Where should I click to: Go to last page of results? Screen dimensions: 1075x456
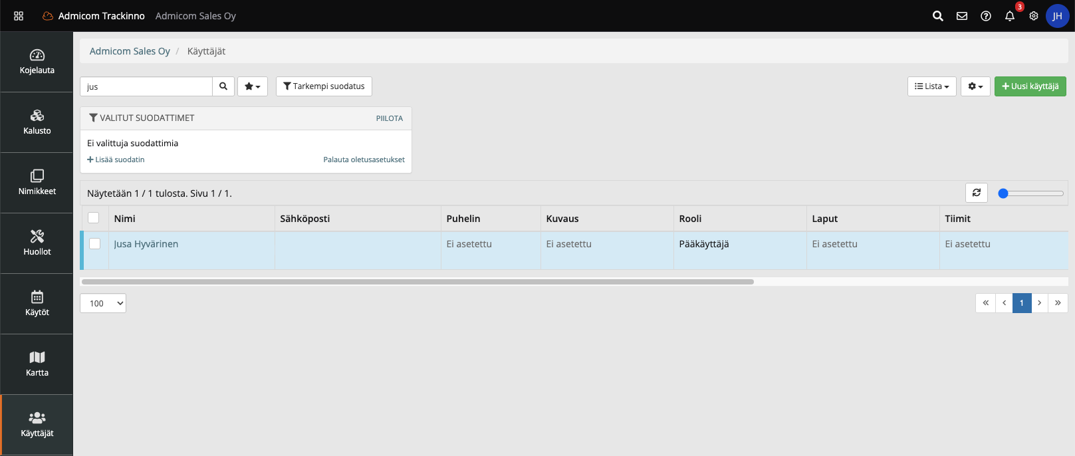[x=1058, y=303]
